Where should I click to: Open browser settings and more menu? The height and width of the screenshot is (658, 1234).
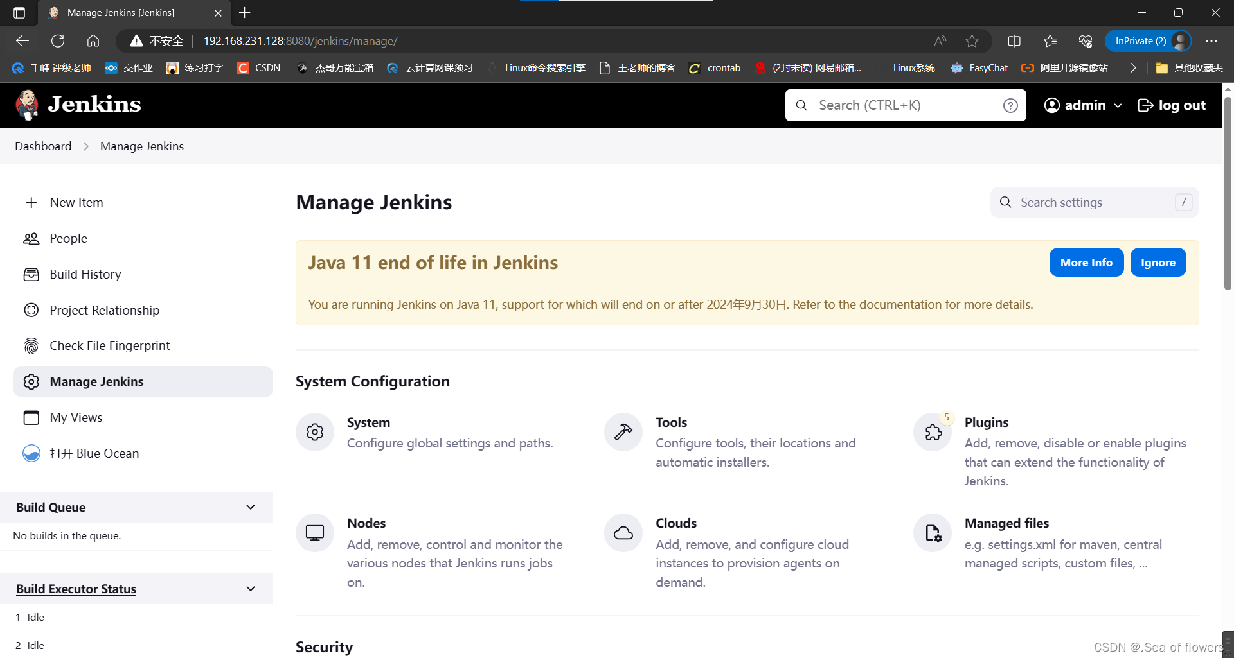(1212, 41)
